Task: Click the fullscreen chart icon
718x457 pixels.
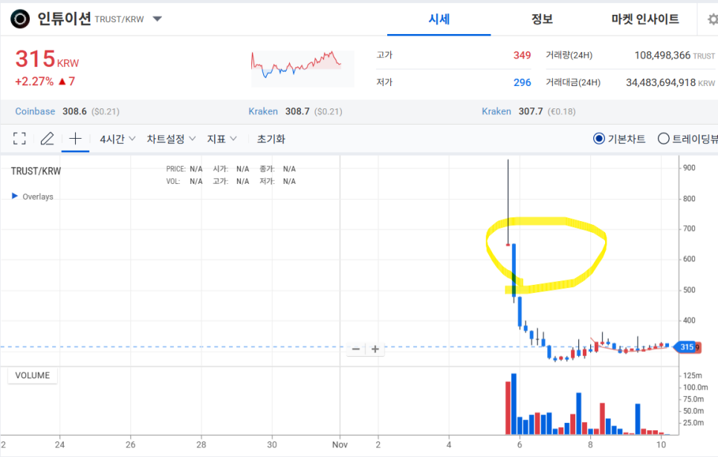Action: (19, 139)
